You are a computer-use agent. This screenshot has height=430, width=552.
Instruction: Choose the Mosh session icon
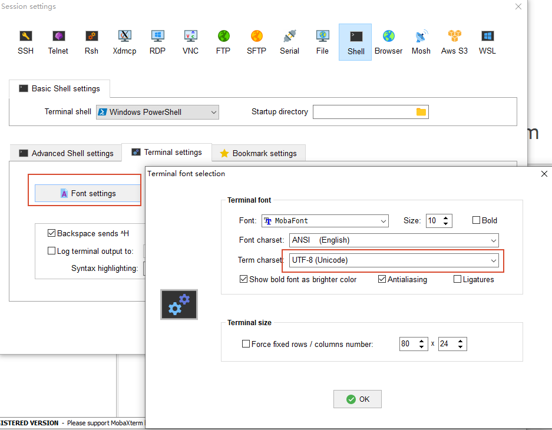pyautogui.click(x=421, y=42)
